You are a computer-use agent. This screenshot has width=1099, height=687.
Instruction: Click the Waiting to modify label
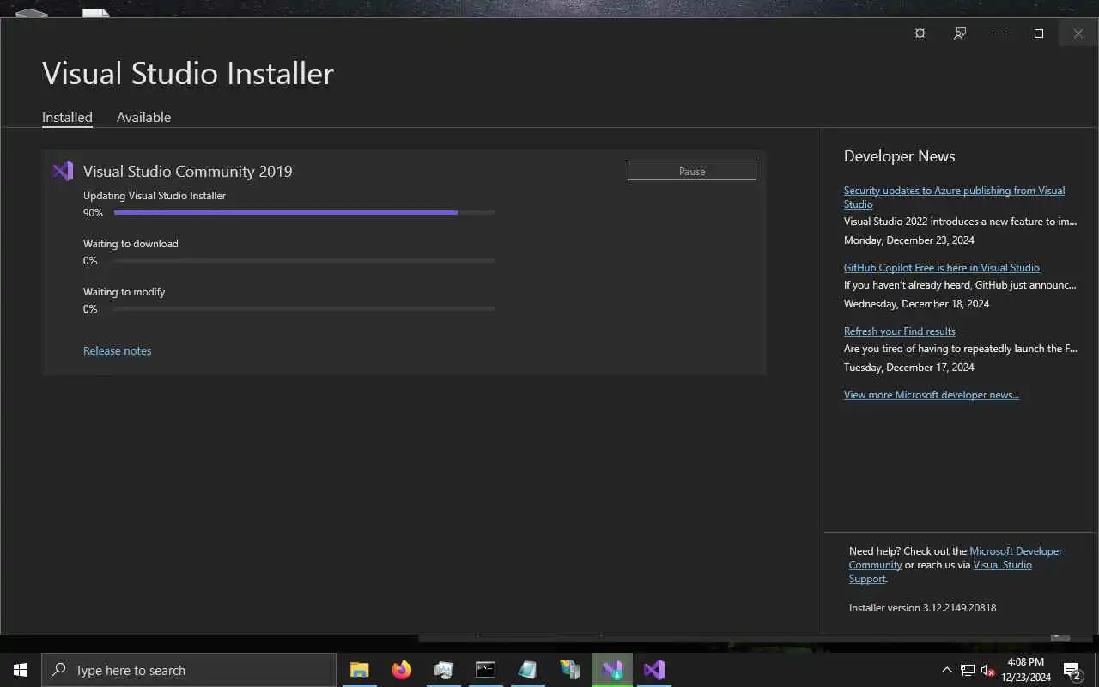(124, 292)
